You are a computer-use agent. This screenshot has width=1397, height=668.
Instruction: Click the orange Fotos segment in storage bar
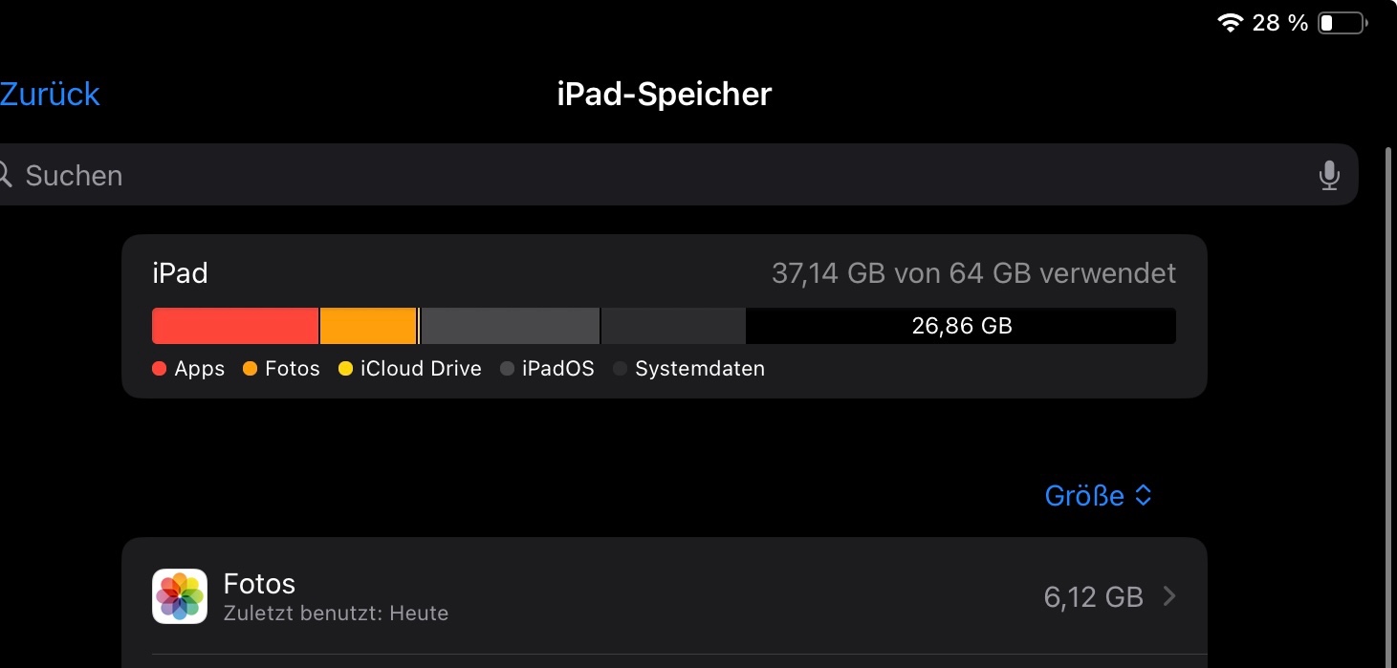(x=368, y=326)
